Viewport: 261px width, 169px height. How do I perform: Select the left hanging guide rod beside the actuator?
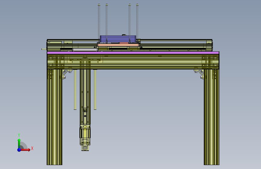click(x=75, y=90)
